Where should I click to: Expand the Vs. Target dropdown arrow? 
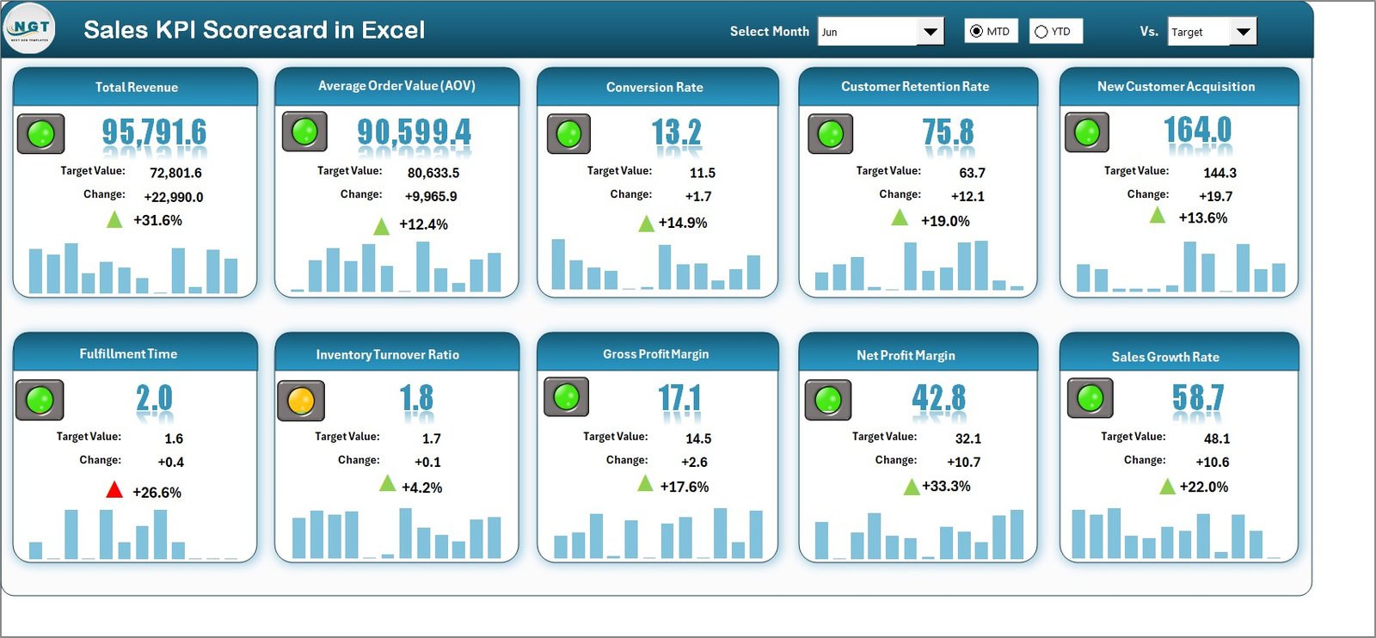(1243, 32)
